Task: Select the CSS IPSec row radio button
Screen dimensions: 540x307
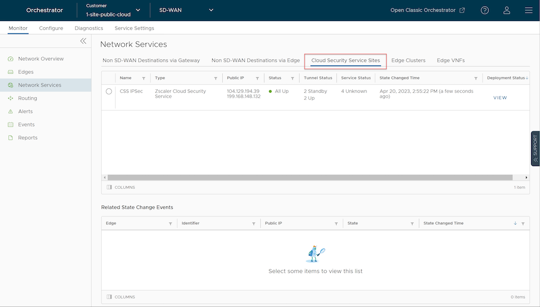Action: pyautogui.click(x=109, y=92)
